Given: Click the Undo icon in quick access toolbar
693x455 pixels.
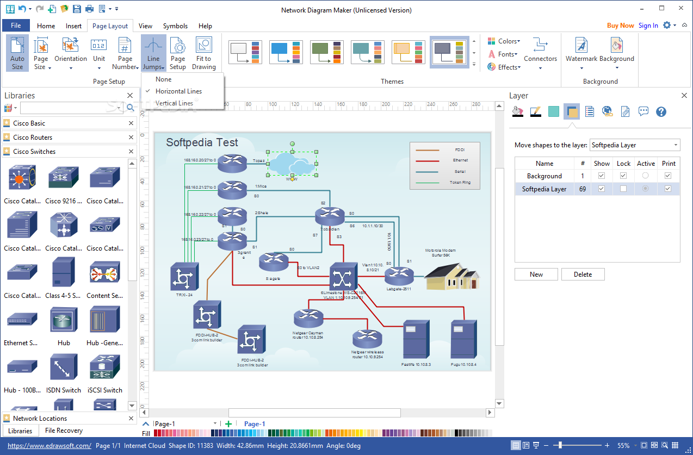Looking at the screenshot, I should tap(22, 9).
